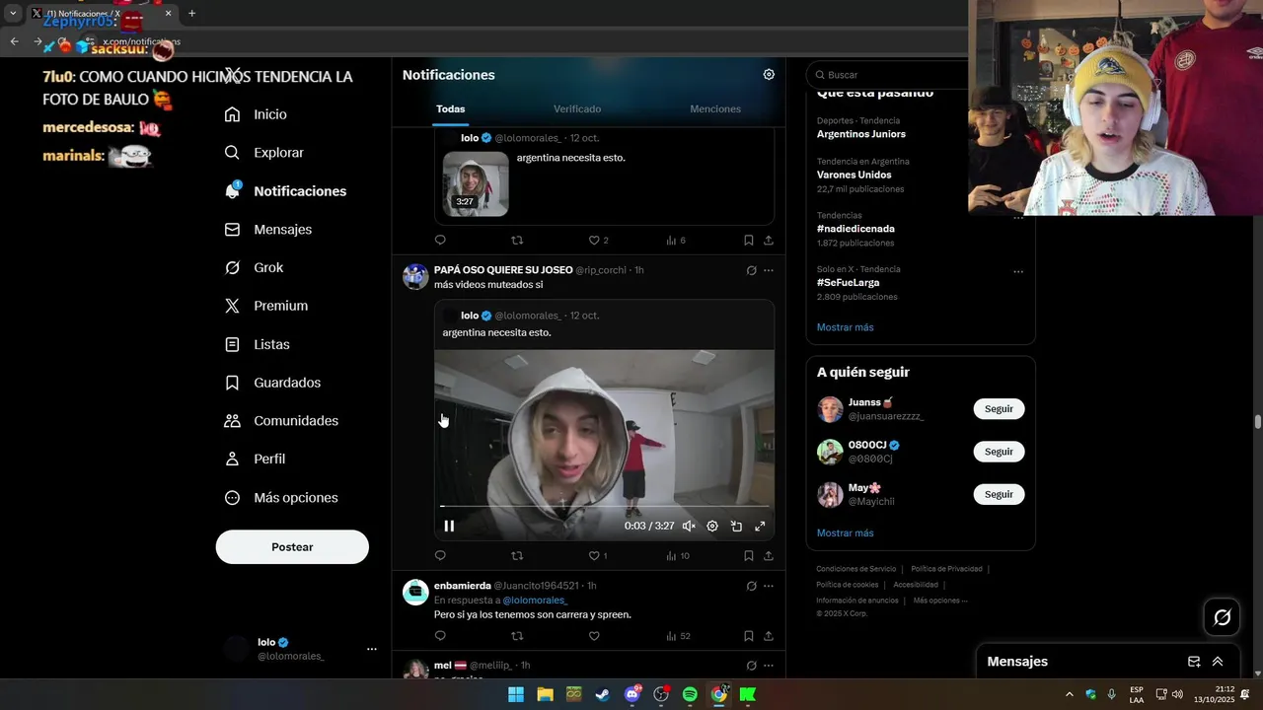The width and height of the screenshot is (1263, 710).
Task: Open Grok from the sidebar
Action: point(254,267)
